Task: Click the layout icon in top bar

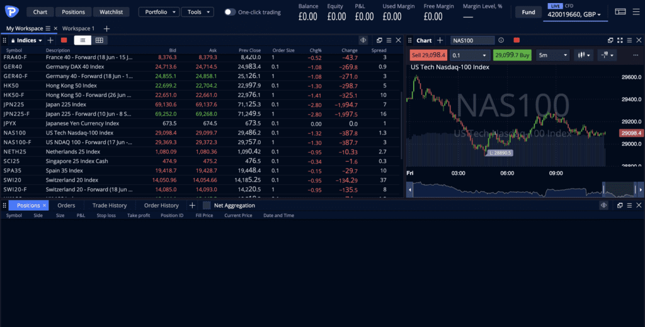Action: (620, 11)
